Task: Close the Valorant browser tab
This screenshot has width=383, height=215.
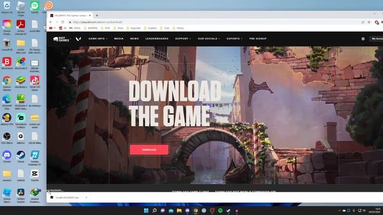Action: pos(90,16)
